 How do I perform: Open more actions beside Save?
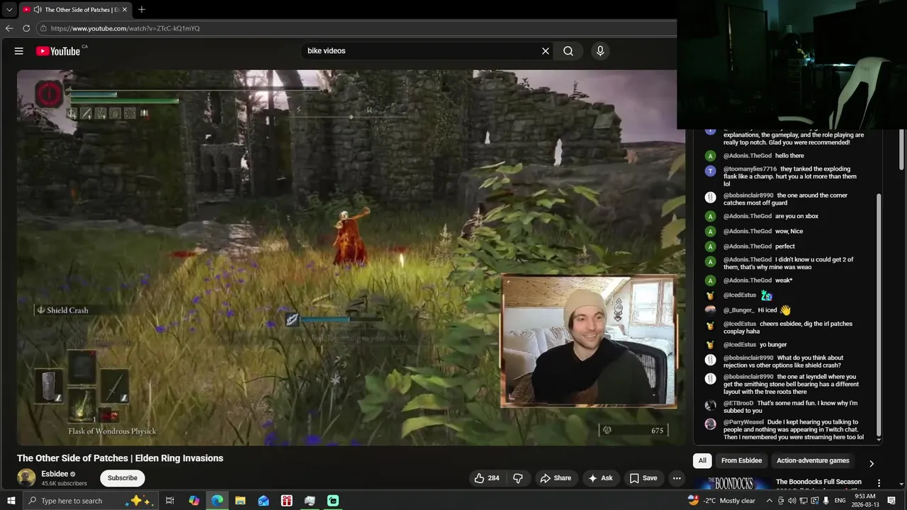click(x=677, y=478)
